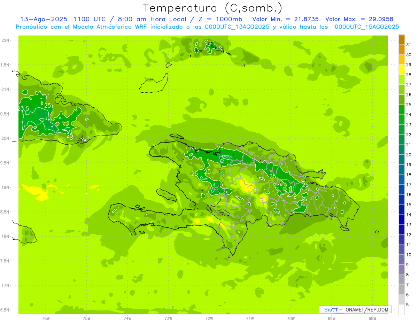Select the '0000UTC_15AGO2025' valid-until text
The image size is (418, 323).
click(x=367, y=27)
